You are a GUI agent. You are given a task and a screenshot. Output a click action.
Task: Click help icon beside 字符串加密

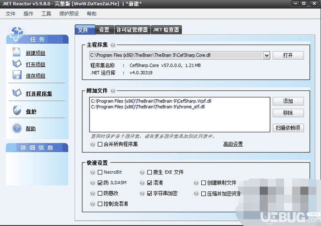[142, 193]
